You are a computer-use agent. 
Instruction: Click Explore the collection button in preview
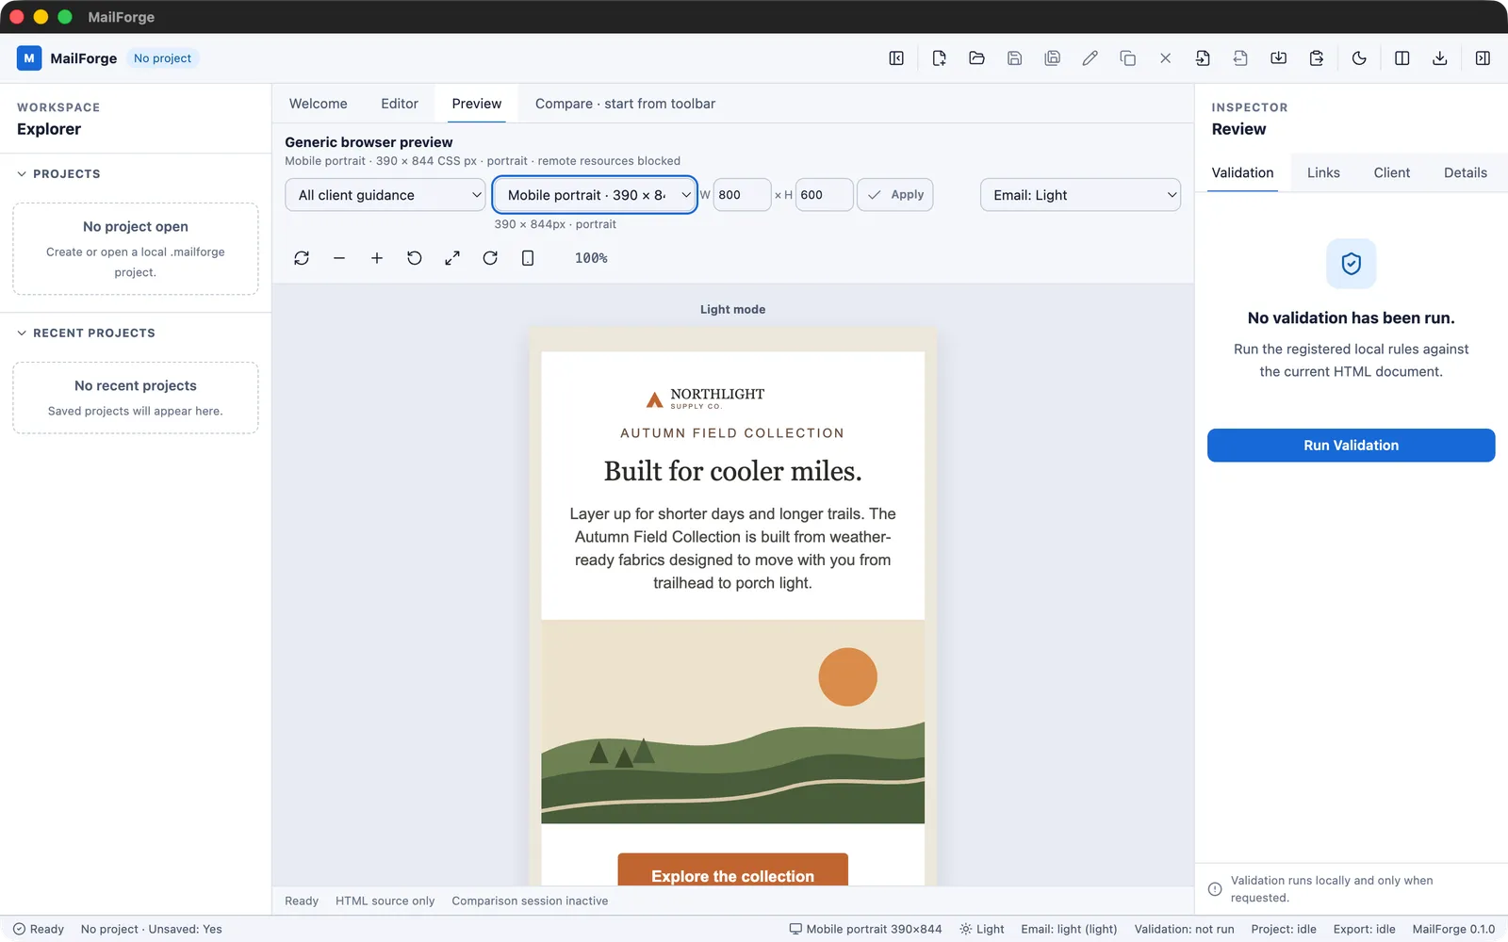732,870
